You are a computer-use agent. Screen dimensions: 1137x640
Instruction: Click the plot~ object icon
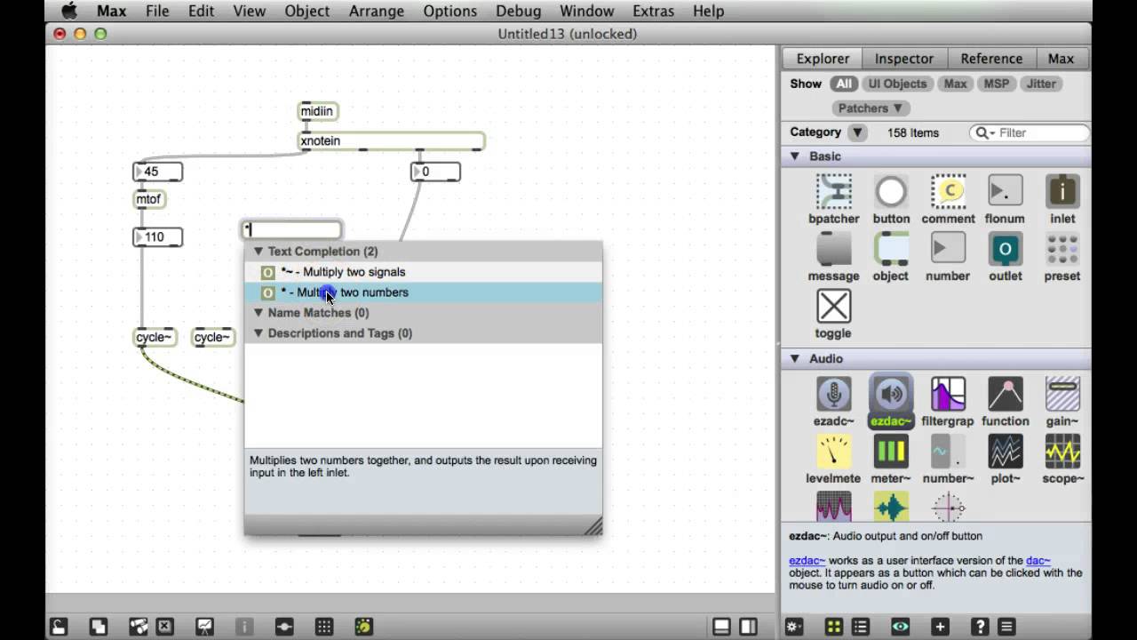[1005, 452]
